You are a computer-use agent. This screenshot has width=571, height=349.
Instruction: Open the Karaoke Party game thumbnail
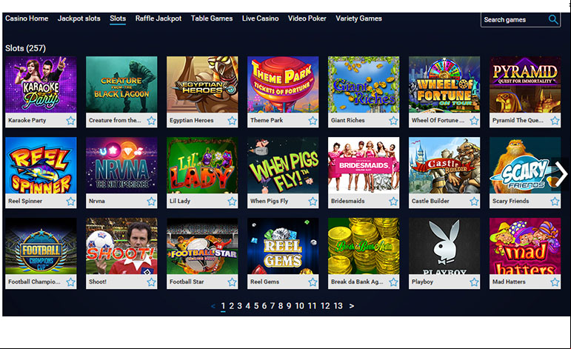[x=41, y=84]
